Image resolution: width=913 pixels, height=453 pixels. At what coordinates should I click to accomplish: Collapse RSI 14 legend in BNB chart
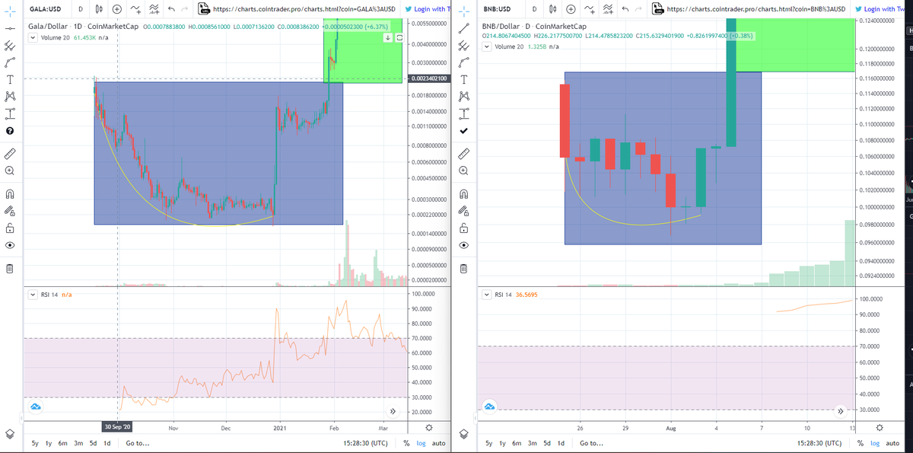coord(488,295)
